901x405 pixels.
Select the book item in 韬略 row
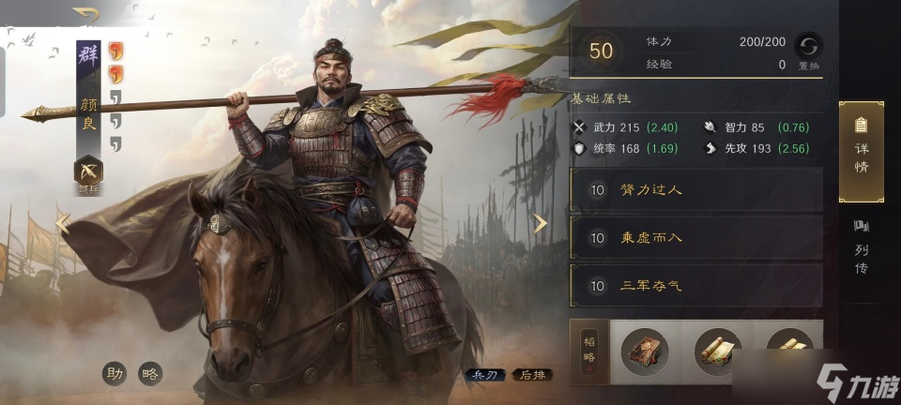(644, 352)
